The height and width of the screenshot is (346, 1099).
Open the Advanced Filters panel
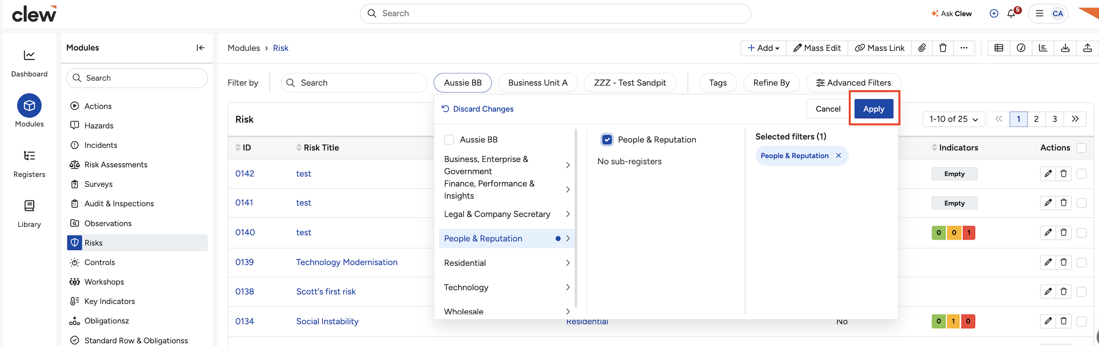(x=853, y=83)
